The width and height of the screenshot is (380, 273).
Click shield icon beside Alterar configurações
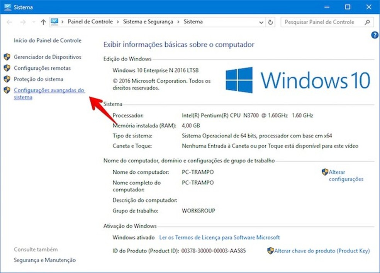[x=325, y=172]
